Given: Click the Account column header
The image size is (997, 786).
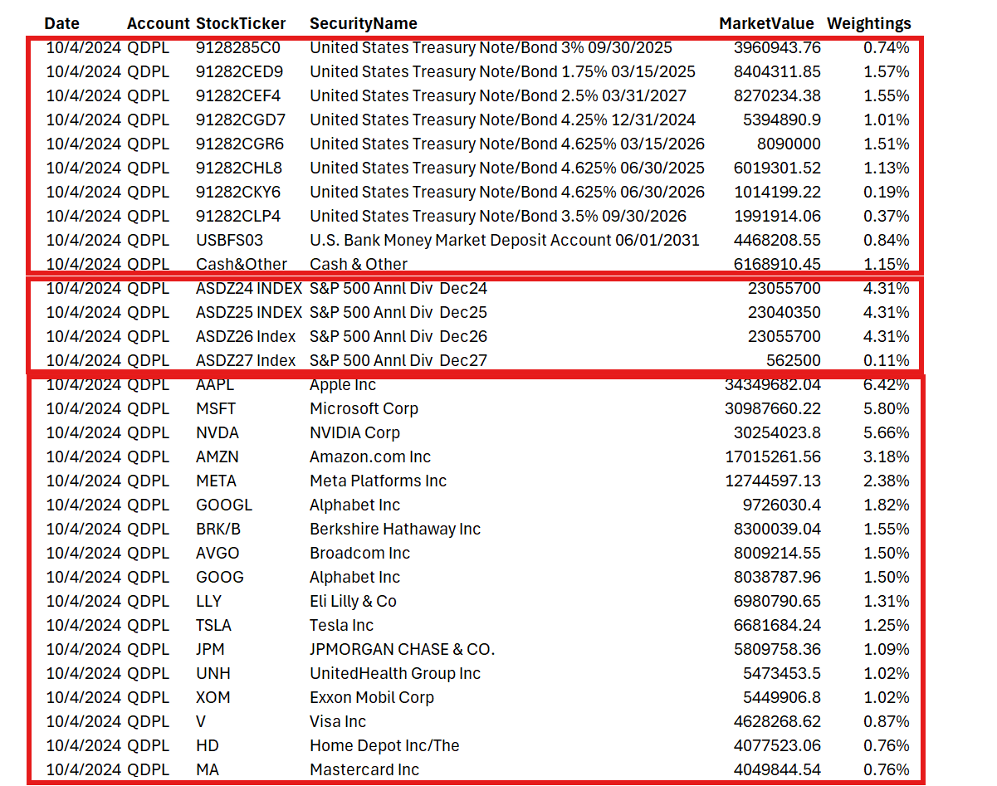Looking at the screenshot, I should click(158, 23).
